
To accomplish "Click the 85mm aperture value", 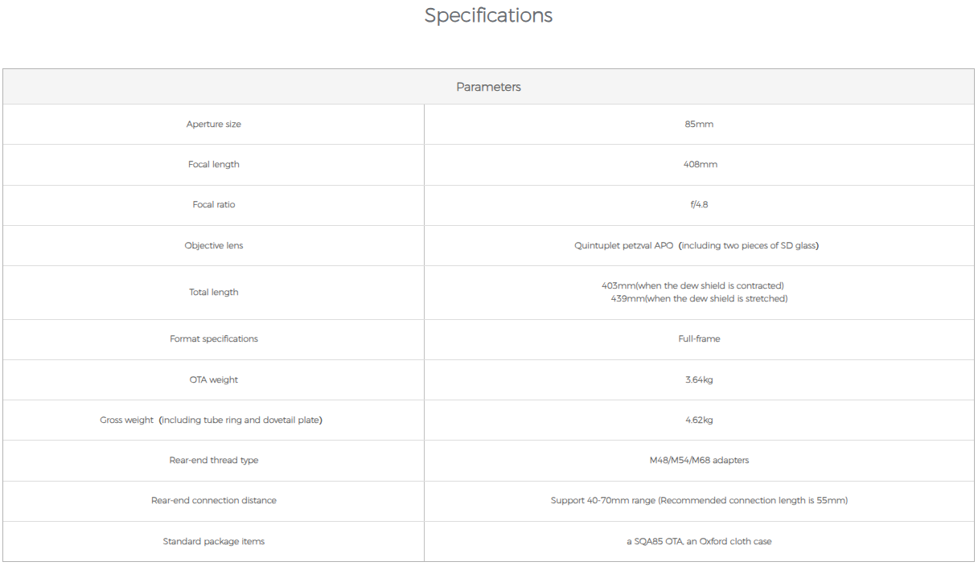I will (699, 125).
